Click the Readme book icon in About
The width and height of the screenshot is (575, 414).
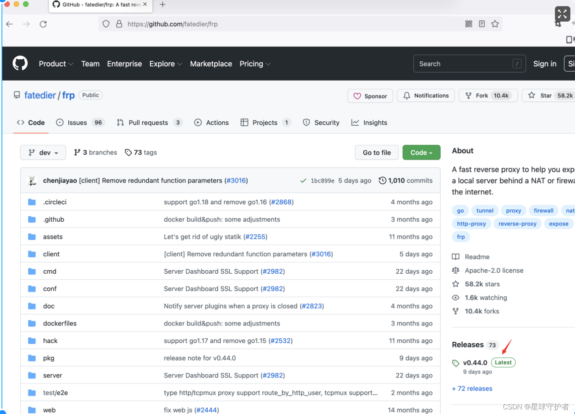[456, 257]
